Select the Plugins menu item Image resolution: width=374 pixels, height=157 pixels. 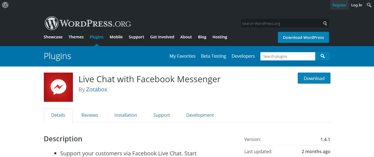[96, 37]
